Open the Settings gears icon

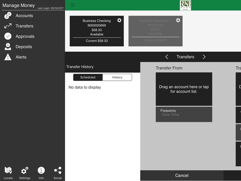point(25,170)
